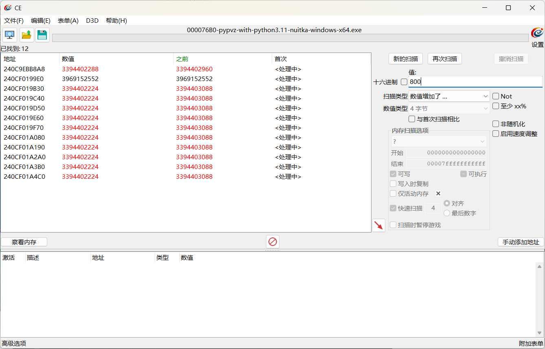
Task: Click the scan progress bar at top
Action: click(290, 38)
